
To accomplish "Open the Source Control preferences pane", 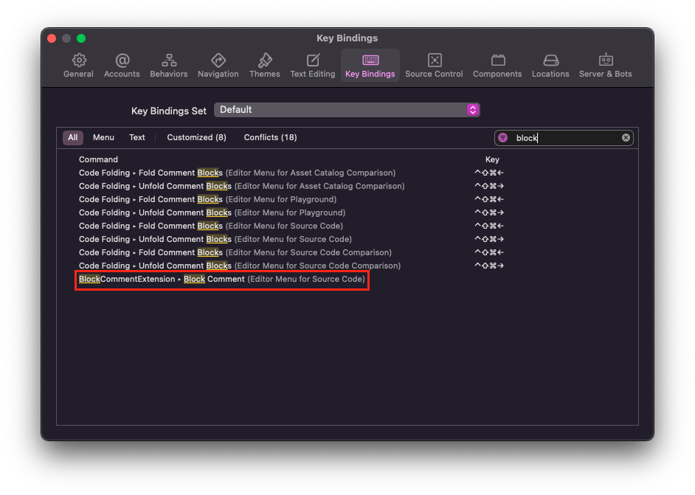I will pyautogui.click(x=434, y=66).
